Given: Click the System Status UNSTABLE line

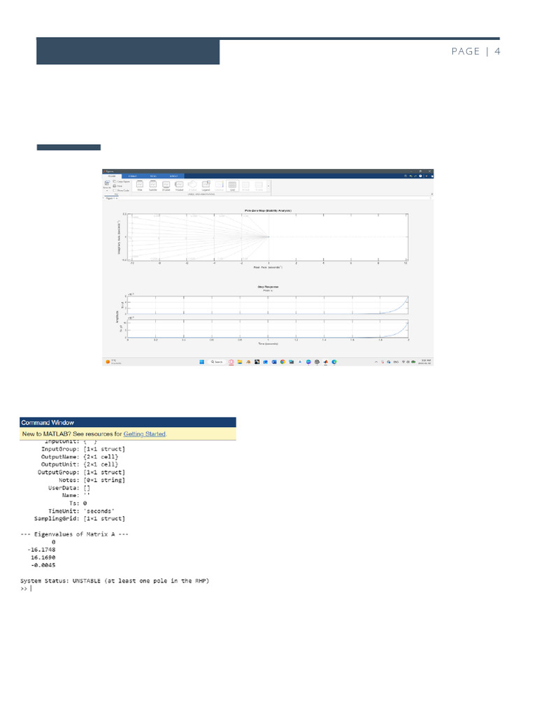Looking at the screenshot, I should 115,581.
